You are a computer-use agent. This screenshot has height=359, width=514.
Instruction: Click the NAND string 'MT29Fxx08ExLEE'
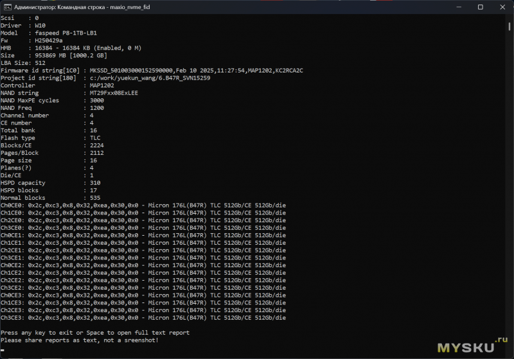click(114, 93)
